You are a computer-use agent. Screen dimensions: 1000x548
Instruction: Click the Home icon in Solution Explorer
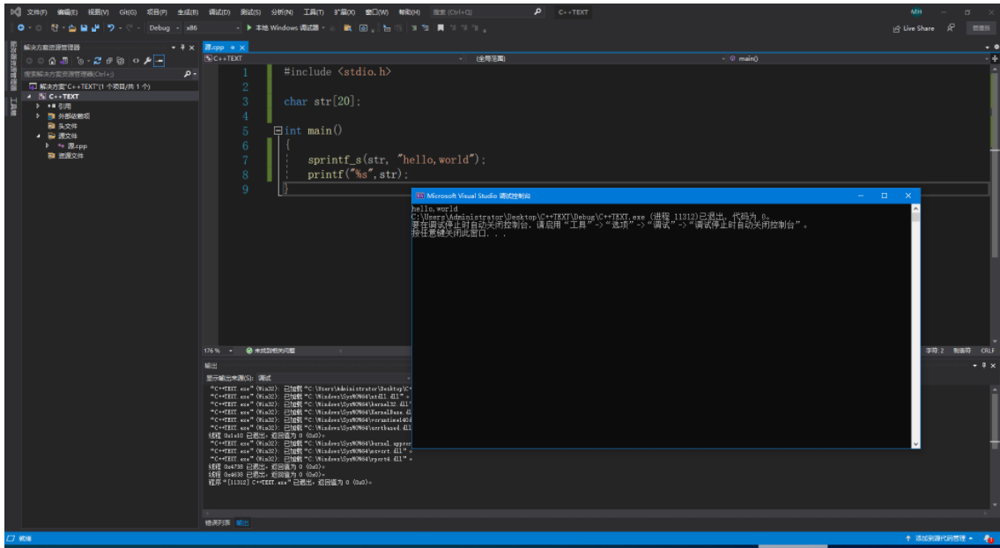click(52, 62)
